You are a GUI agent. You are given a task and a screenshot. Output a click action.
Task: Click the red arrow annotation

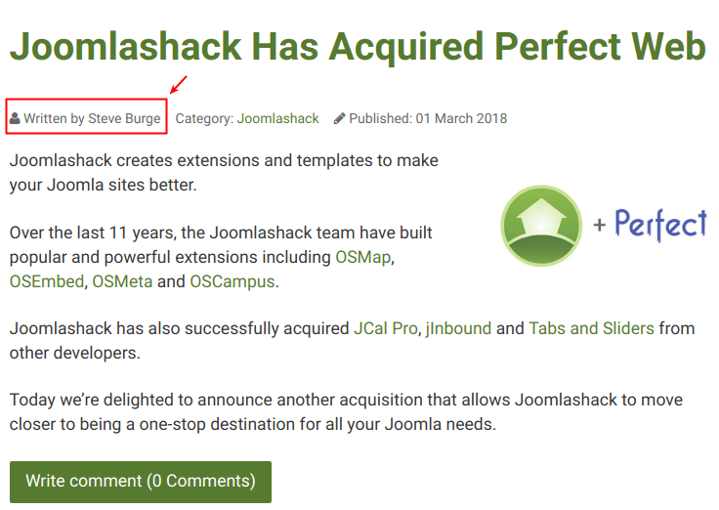click(x=179, y=84)
